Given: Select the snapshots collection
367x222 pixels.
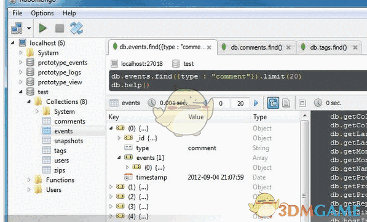Looking at the screenshot, I should click(69, 141).
